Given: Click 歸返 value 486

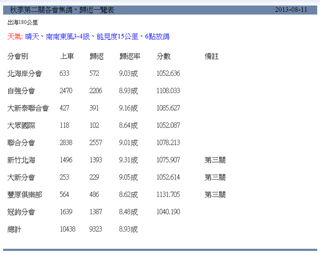Looking at the screenshot, I should click(x=94, y=195).
